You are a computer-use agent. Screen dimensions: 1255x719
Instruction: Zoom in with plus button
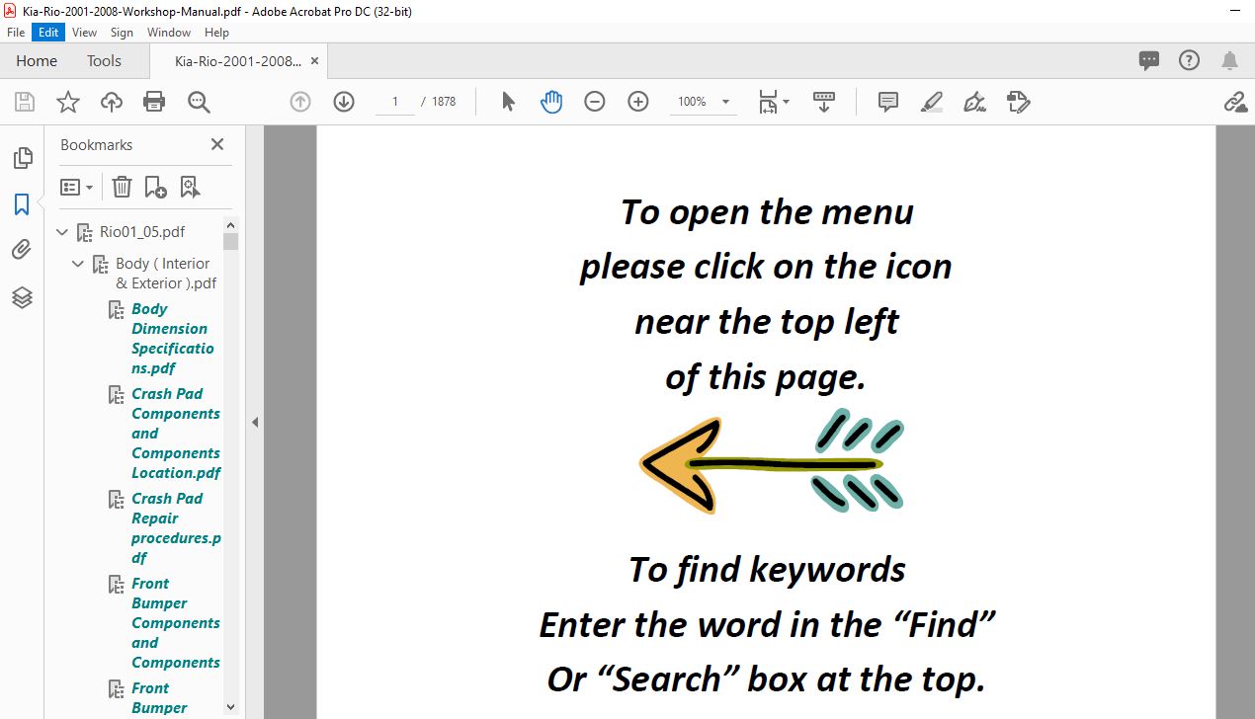(638, 102)
